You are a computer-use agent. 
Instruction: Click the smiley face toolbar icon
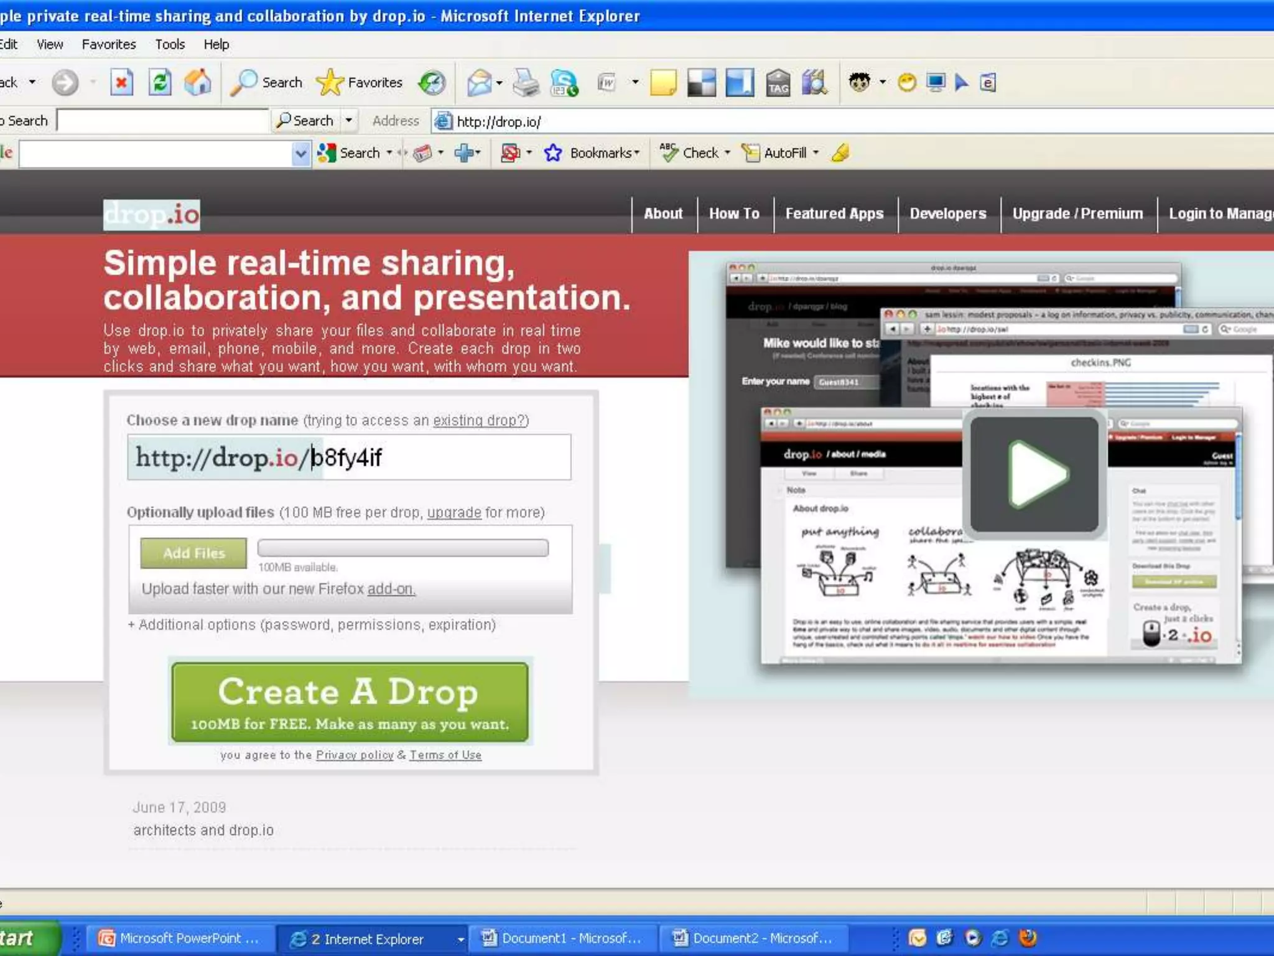(x=859, y=82)
